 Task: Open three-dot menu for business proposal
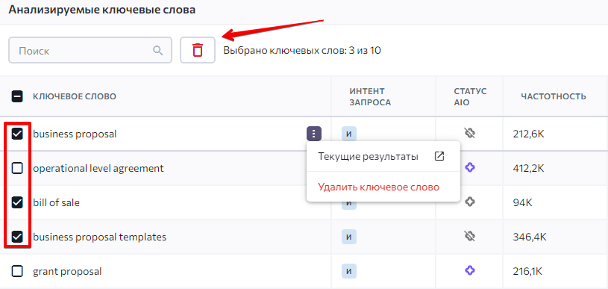(314, 134)
